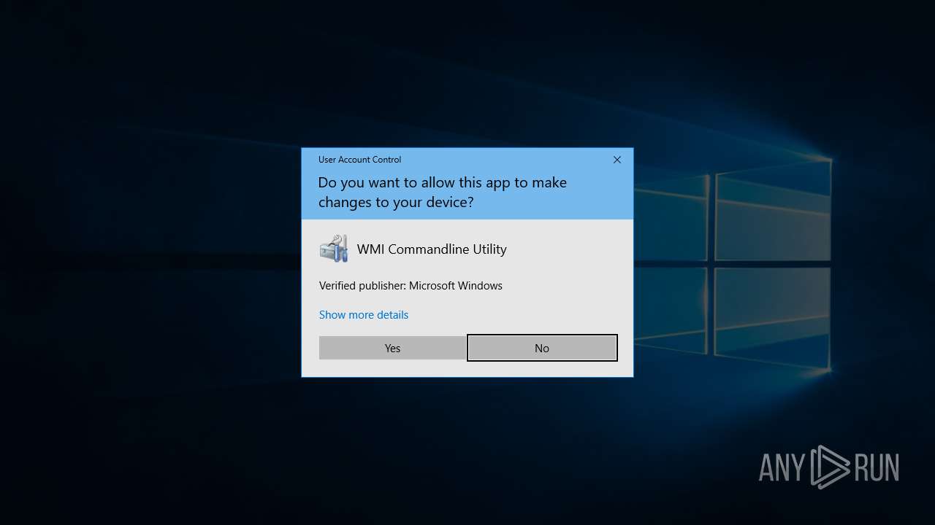The height and width of the screenshot is (525, 935).
Task: Close the User Account Control dialog
Action: (x=617, y=160)
